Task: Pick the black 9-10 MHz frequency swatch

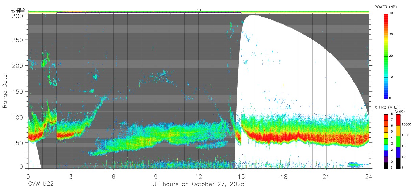Action: point(386,165)
